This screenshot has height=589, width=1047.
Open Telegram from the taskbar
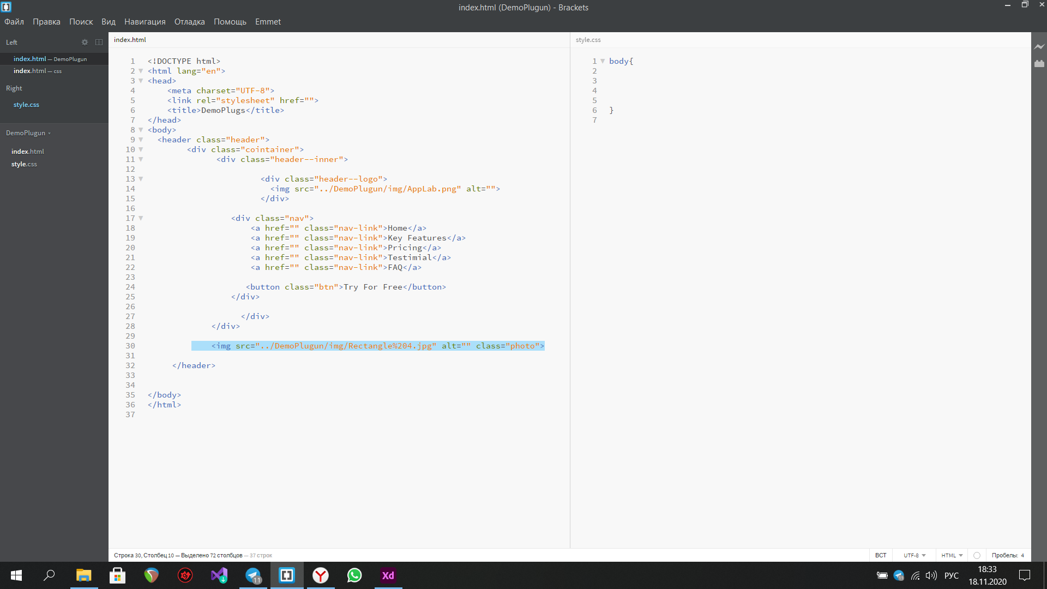tap(253, 575)
